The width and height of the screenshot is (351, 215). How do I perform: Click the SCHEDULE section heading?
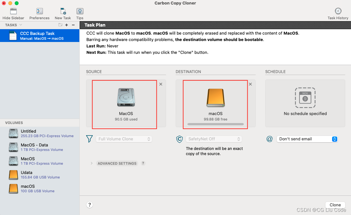point(275,72)
